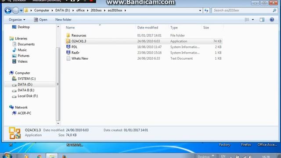Select Computer in the address breadcrumb
The height and width of the screenshot is (158, 281).
click(42, 11)
